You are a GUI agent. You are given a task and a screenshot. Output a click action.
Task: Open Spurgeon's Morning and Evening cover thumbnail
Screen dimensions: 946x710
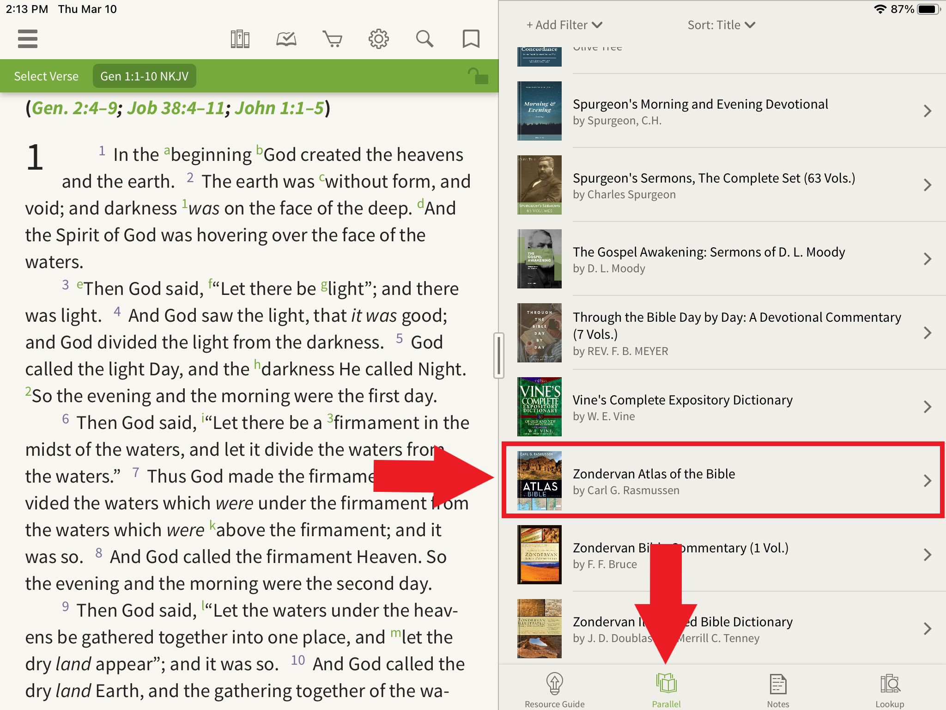point(540,111)
